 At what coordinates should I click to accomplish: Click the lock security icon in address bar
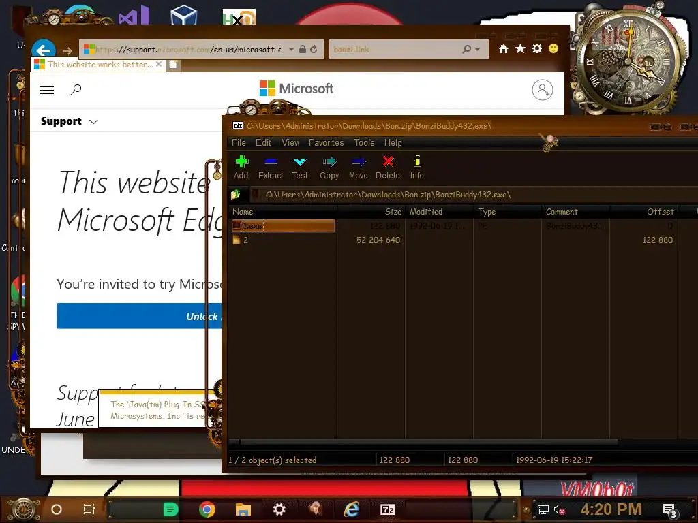(x=303, y=49)
